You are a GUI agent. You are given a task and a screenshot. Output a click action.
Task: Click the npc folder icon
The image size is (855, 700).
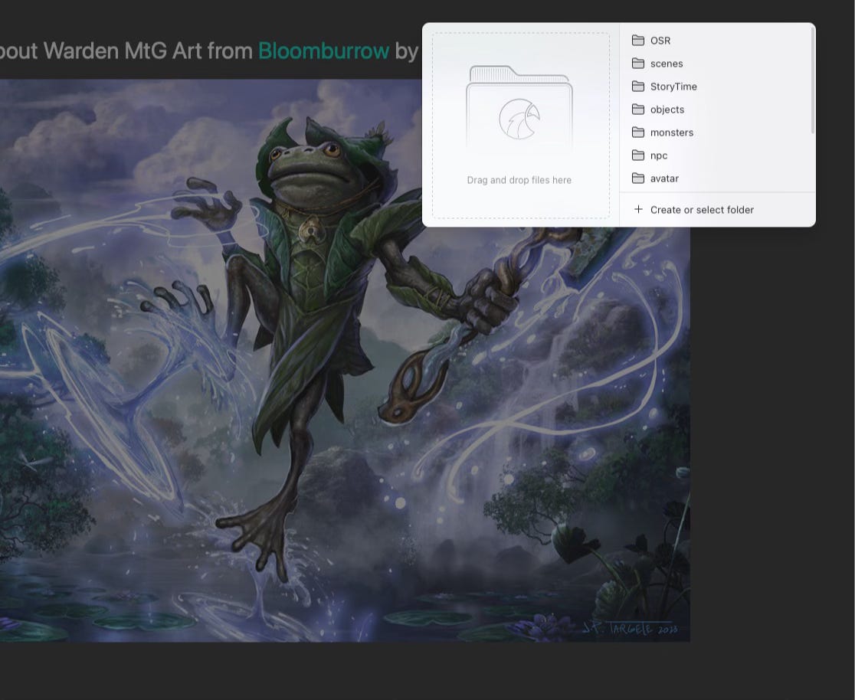coord(637,155)
